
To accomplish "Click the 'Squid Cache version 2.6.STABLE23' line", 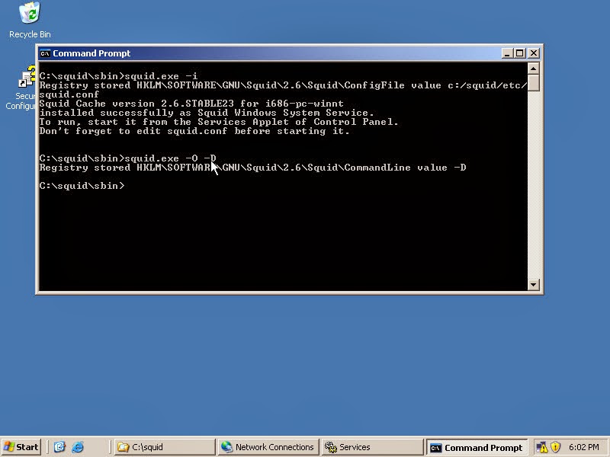I will [x=191, y=104].
